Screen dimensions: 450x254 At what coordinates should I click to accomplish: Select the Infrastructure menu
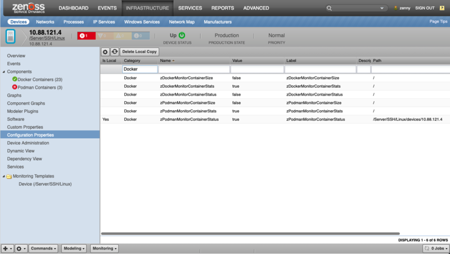click(147, 8)
